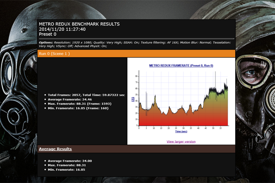
Task: Click the Preset 0 heading text
Action: pos(49,34)
